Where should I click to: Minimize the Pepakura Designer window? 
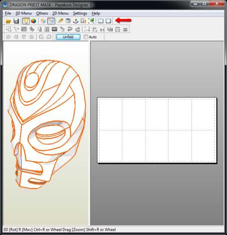(196, 3)
